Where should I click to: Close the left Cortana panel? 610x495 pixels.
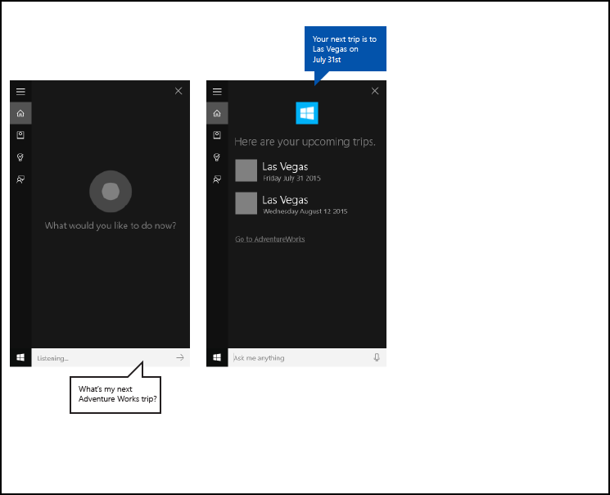(x=178, y=91)
